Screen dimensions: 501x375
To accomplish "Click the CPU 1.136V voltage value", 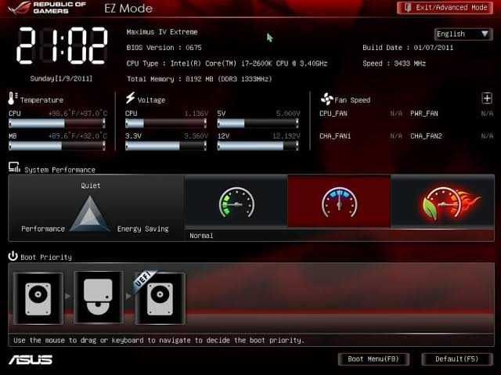I will pyautogui.click(x=196, y=114).
